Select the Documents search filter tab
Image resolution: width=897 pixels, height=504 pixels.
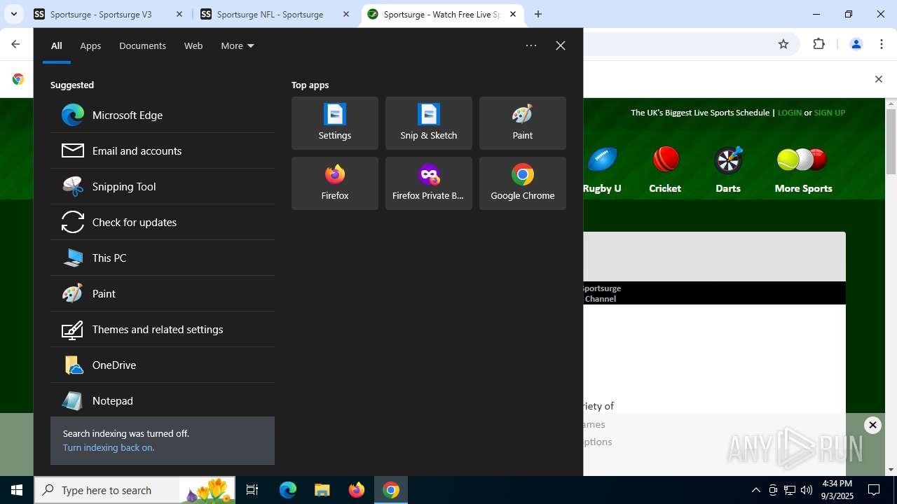[142, 45]
